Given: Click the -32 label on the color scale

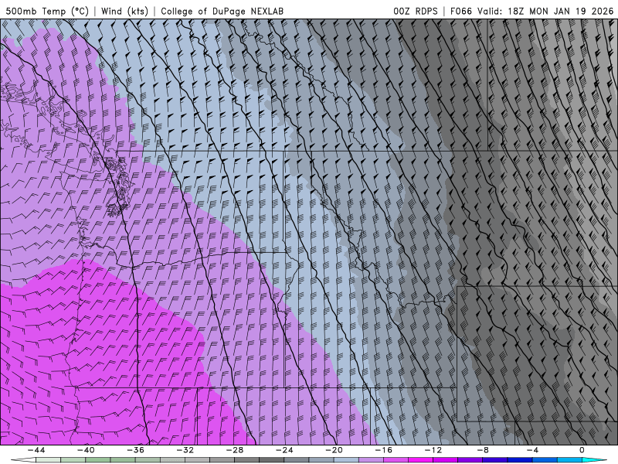Looking at the screenshot, I should pos(185,450).
